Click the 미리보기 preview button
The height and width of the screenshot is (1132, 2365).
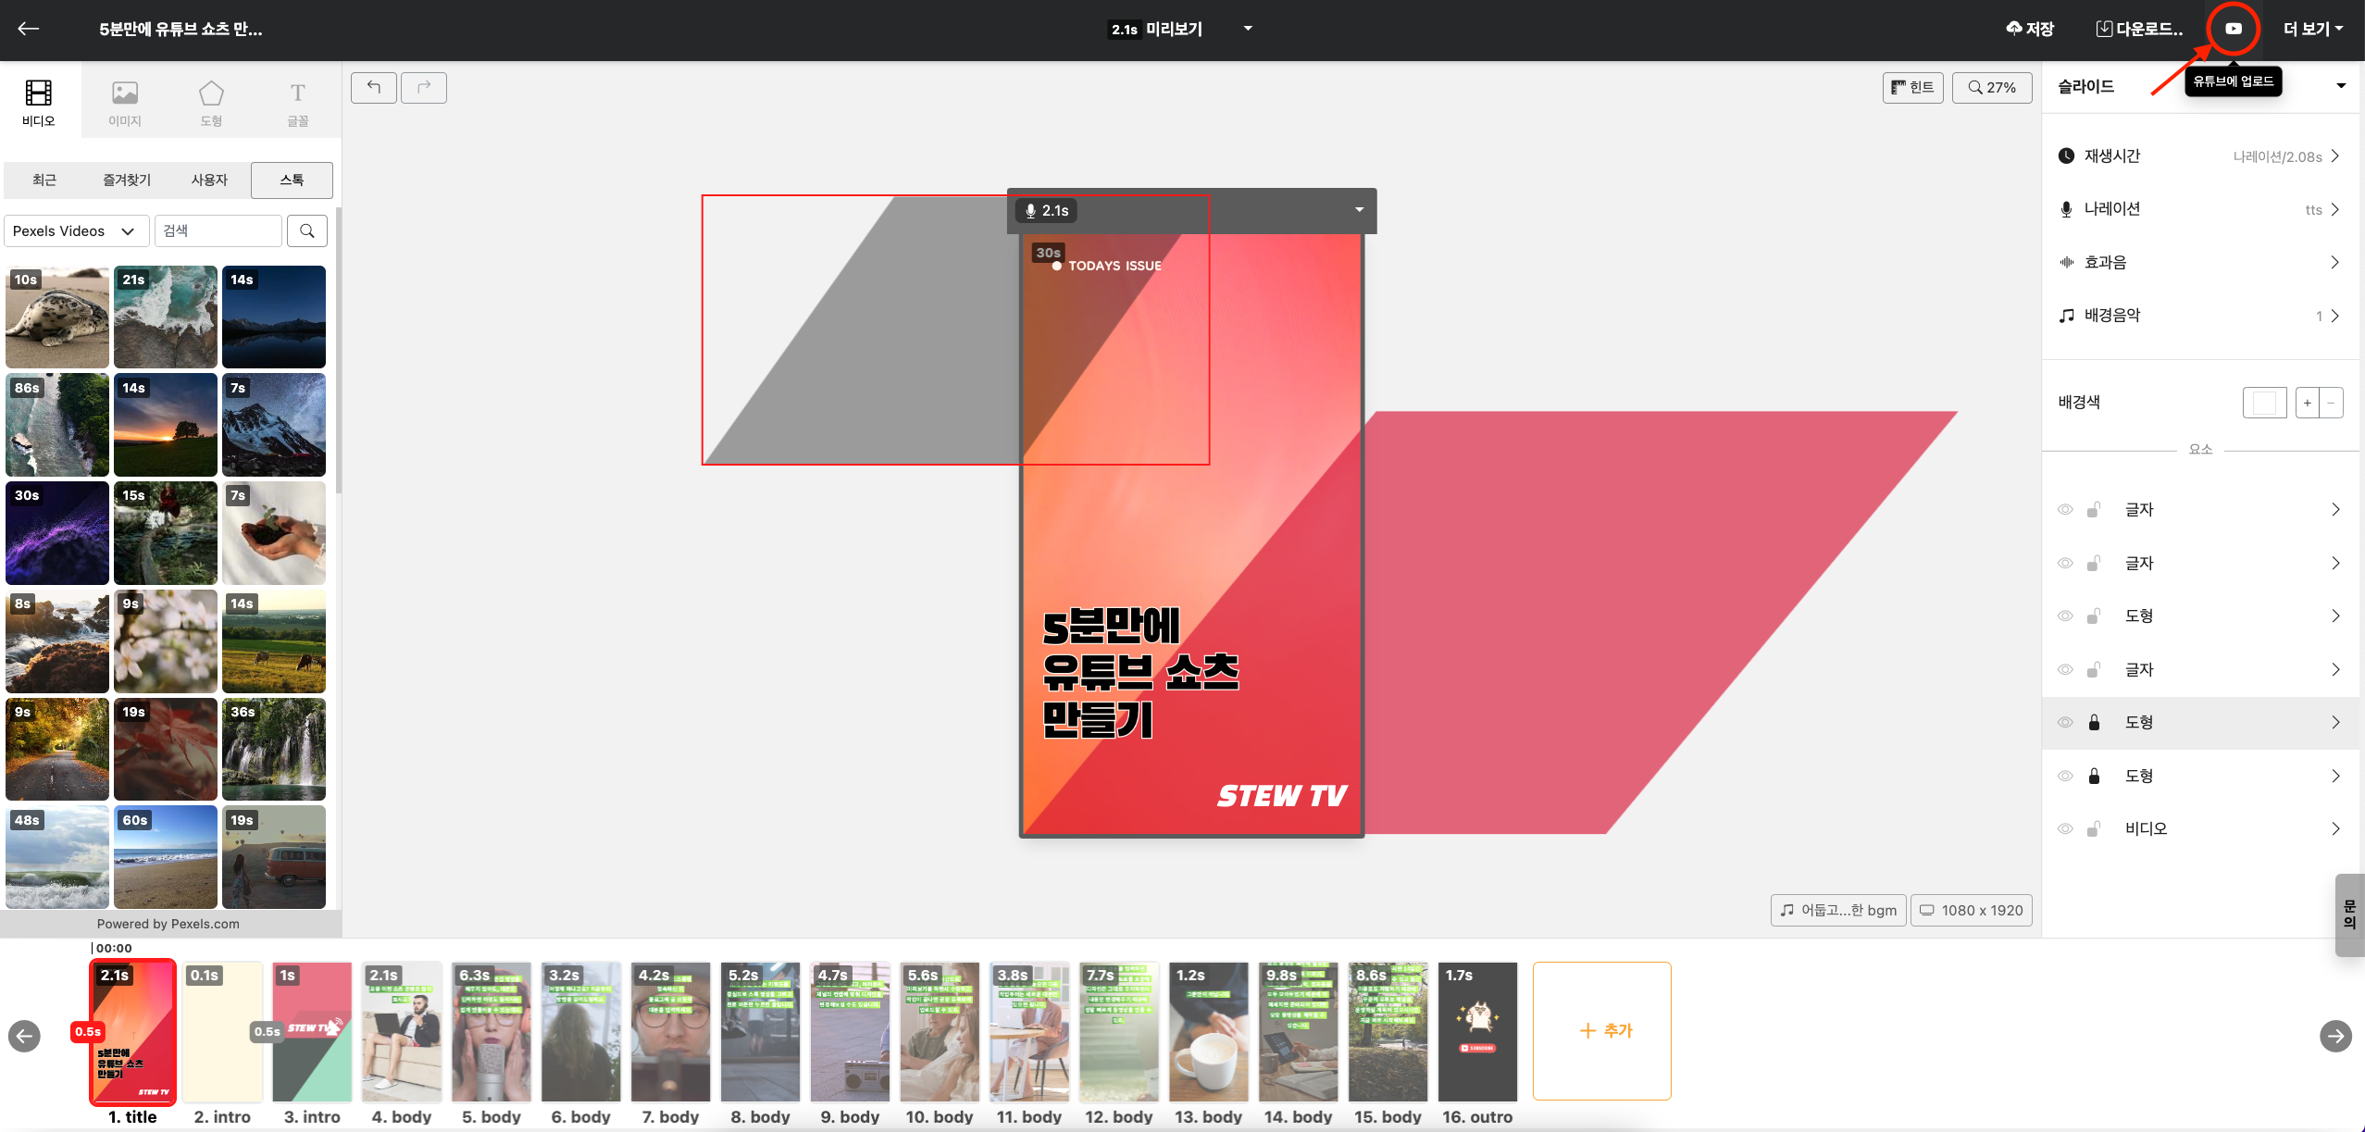point(1156,29)
